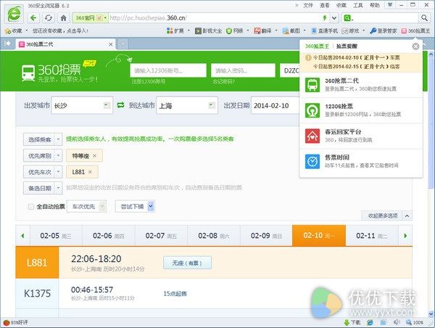Remove the 特等座 seat tag
The image size is (435, 328).
click(94, 156)
